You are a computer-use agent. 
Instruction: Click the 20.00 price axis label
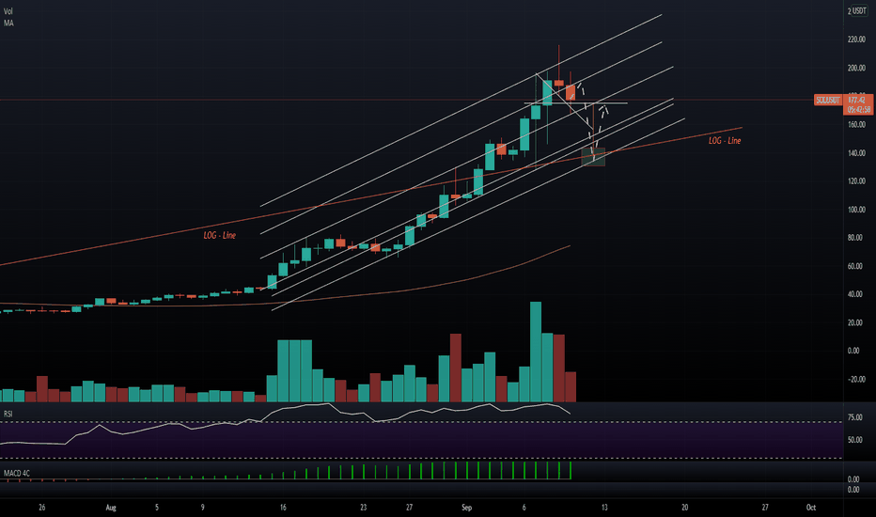tap(855, 322)
